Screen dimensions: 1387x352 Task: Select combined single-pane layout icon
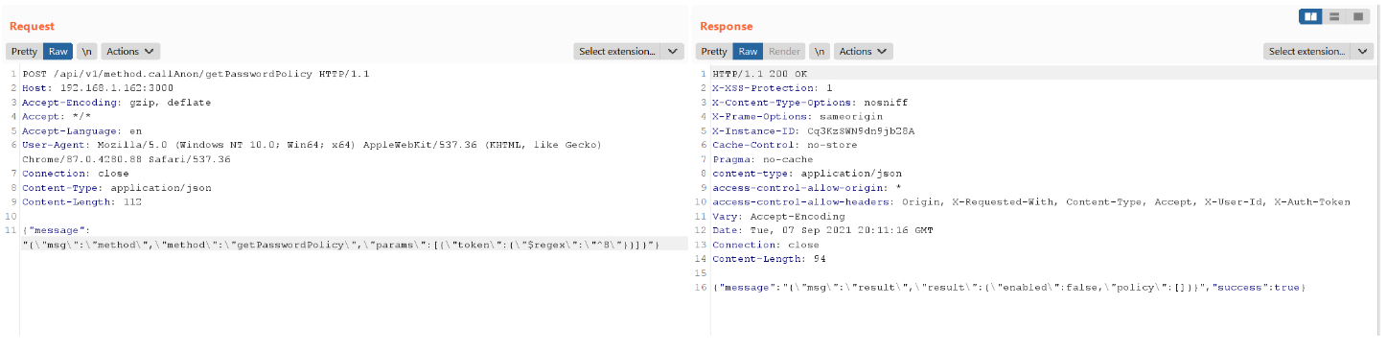1357,16
